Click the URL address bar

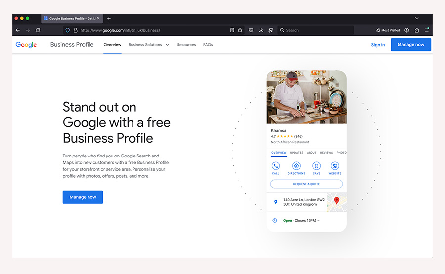pyautogui.click(x=153, y=30)
